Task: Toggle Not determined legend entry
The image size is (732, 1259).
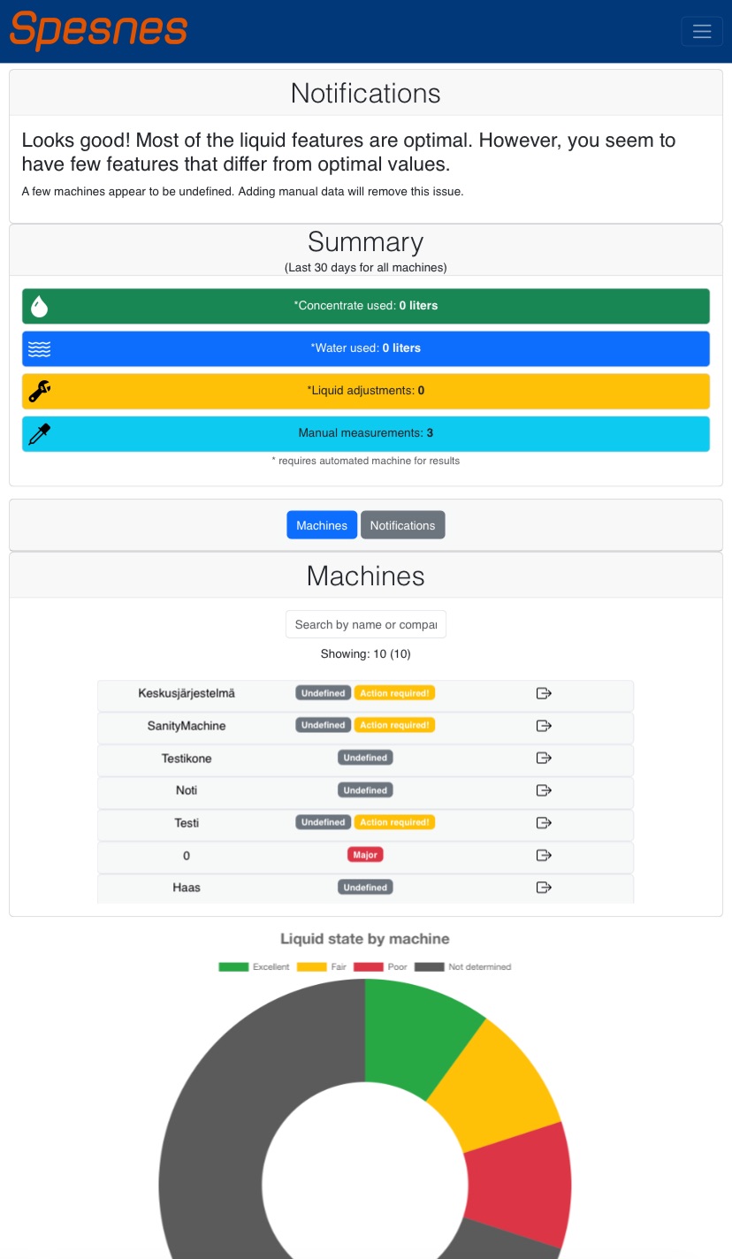Action: pyautogui.click(x=463, y=967)
